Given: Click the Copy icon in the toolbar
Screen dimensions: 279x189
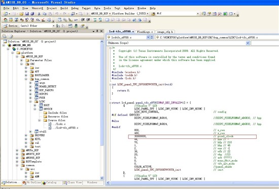Looking at the screenshot, I should 45,14.
